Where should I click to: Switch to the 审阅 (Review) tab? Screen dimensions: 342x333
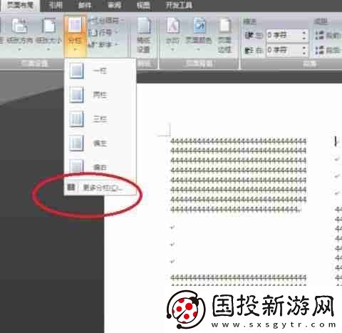115,5
